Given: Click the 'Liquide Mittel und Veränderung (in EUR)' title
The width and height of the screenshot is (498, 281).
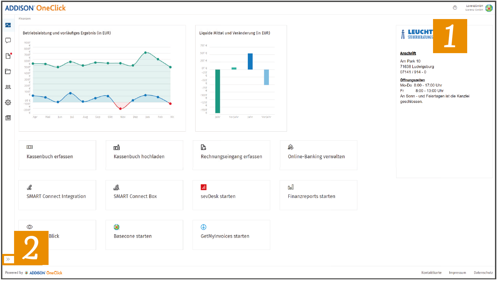Looking at the screenshot, I should (235, 33).
